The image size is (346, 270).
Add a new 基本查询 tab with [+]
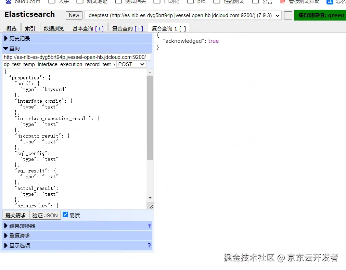(99, 29)
